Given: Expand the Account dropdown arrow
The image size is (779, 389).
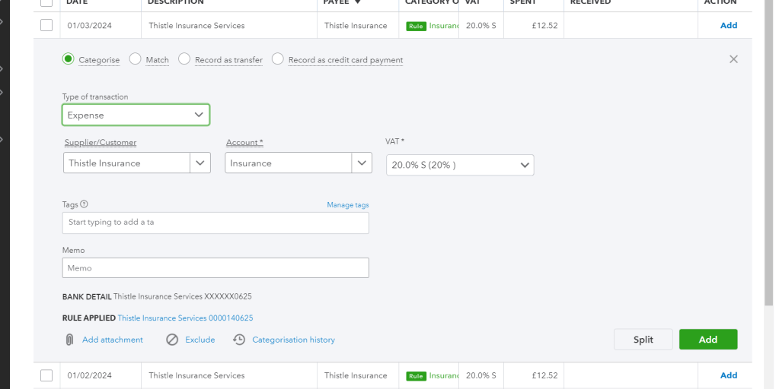Looking at the screenshot, I should click(362, 163).
